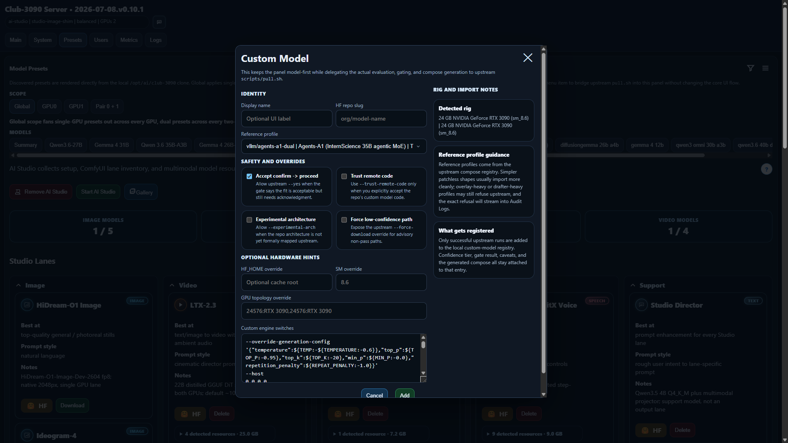
Task: Click the dialog scrollbar down arrow
Action: pos(543,395)
